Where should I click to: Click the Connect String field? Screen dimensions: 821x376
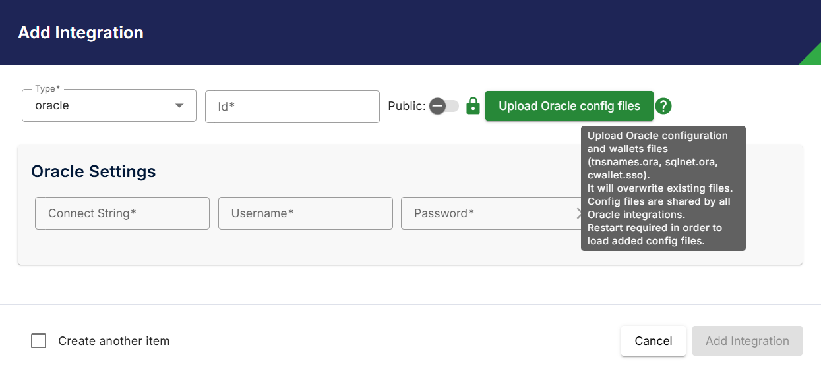point(122,213)
